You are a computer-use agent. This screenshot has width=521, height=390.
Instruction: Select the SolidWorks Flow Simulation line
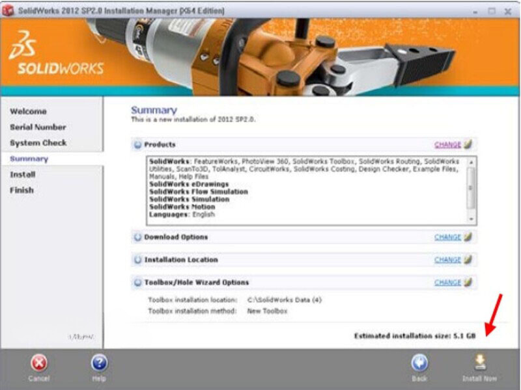coord(199,192)
